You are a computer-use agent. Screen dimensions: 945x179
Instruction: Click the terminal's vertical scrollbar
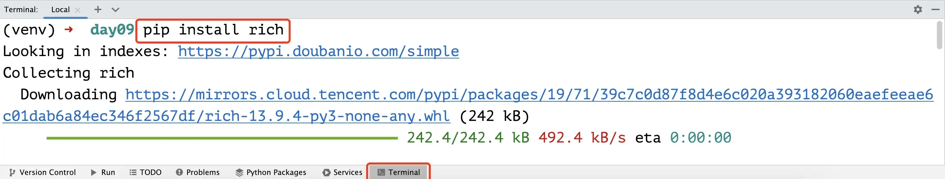pos(939,35)
